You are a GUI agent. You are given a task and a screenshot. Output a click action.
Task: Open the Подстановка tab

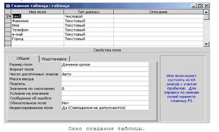(x=54, y=59)
